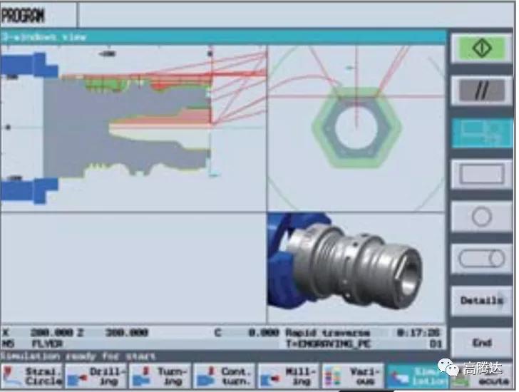Switch to circle face view softkey
The width and height of the screenshot is (519, 392).
pyautogui.click(x=483, y=216)
